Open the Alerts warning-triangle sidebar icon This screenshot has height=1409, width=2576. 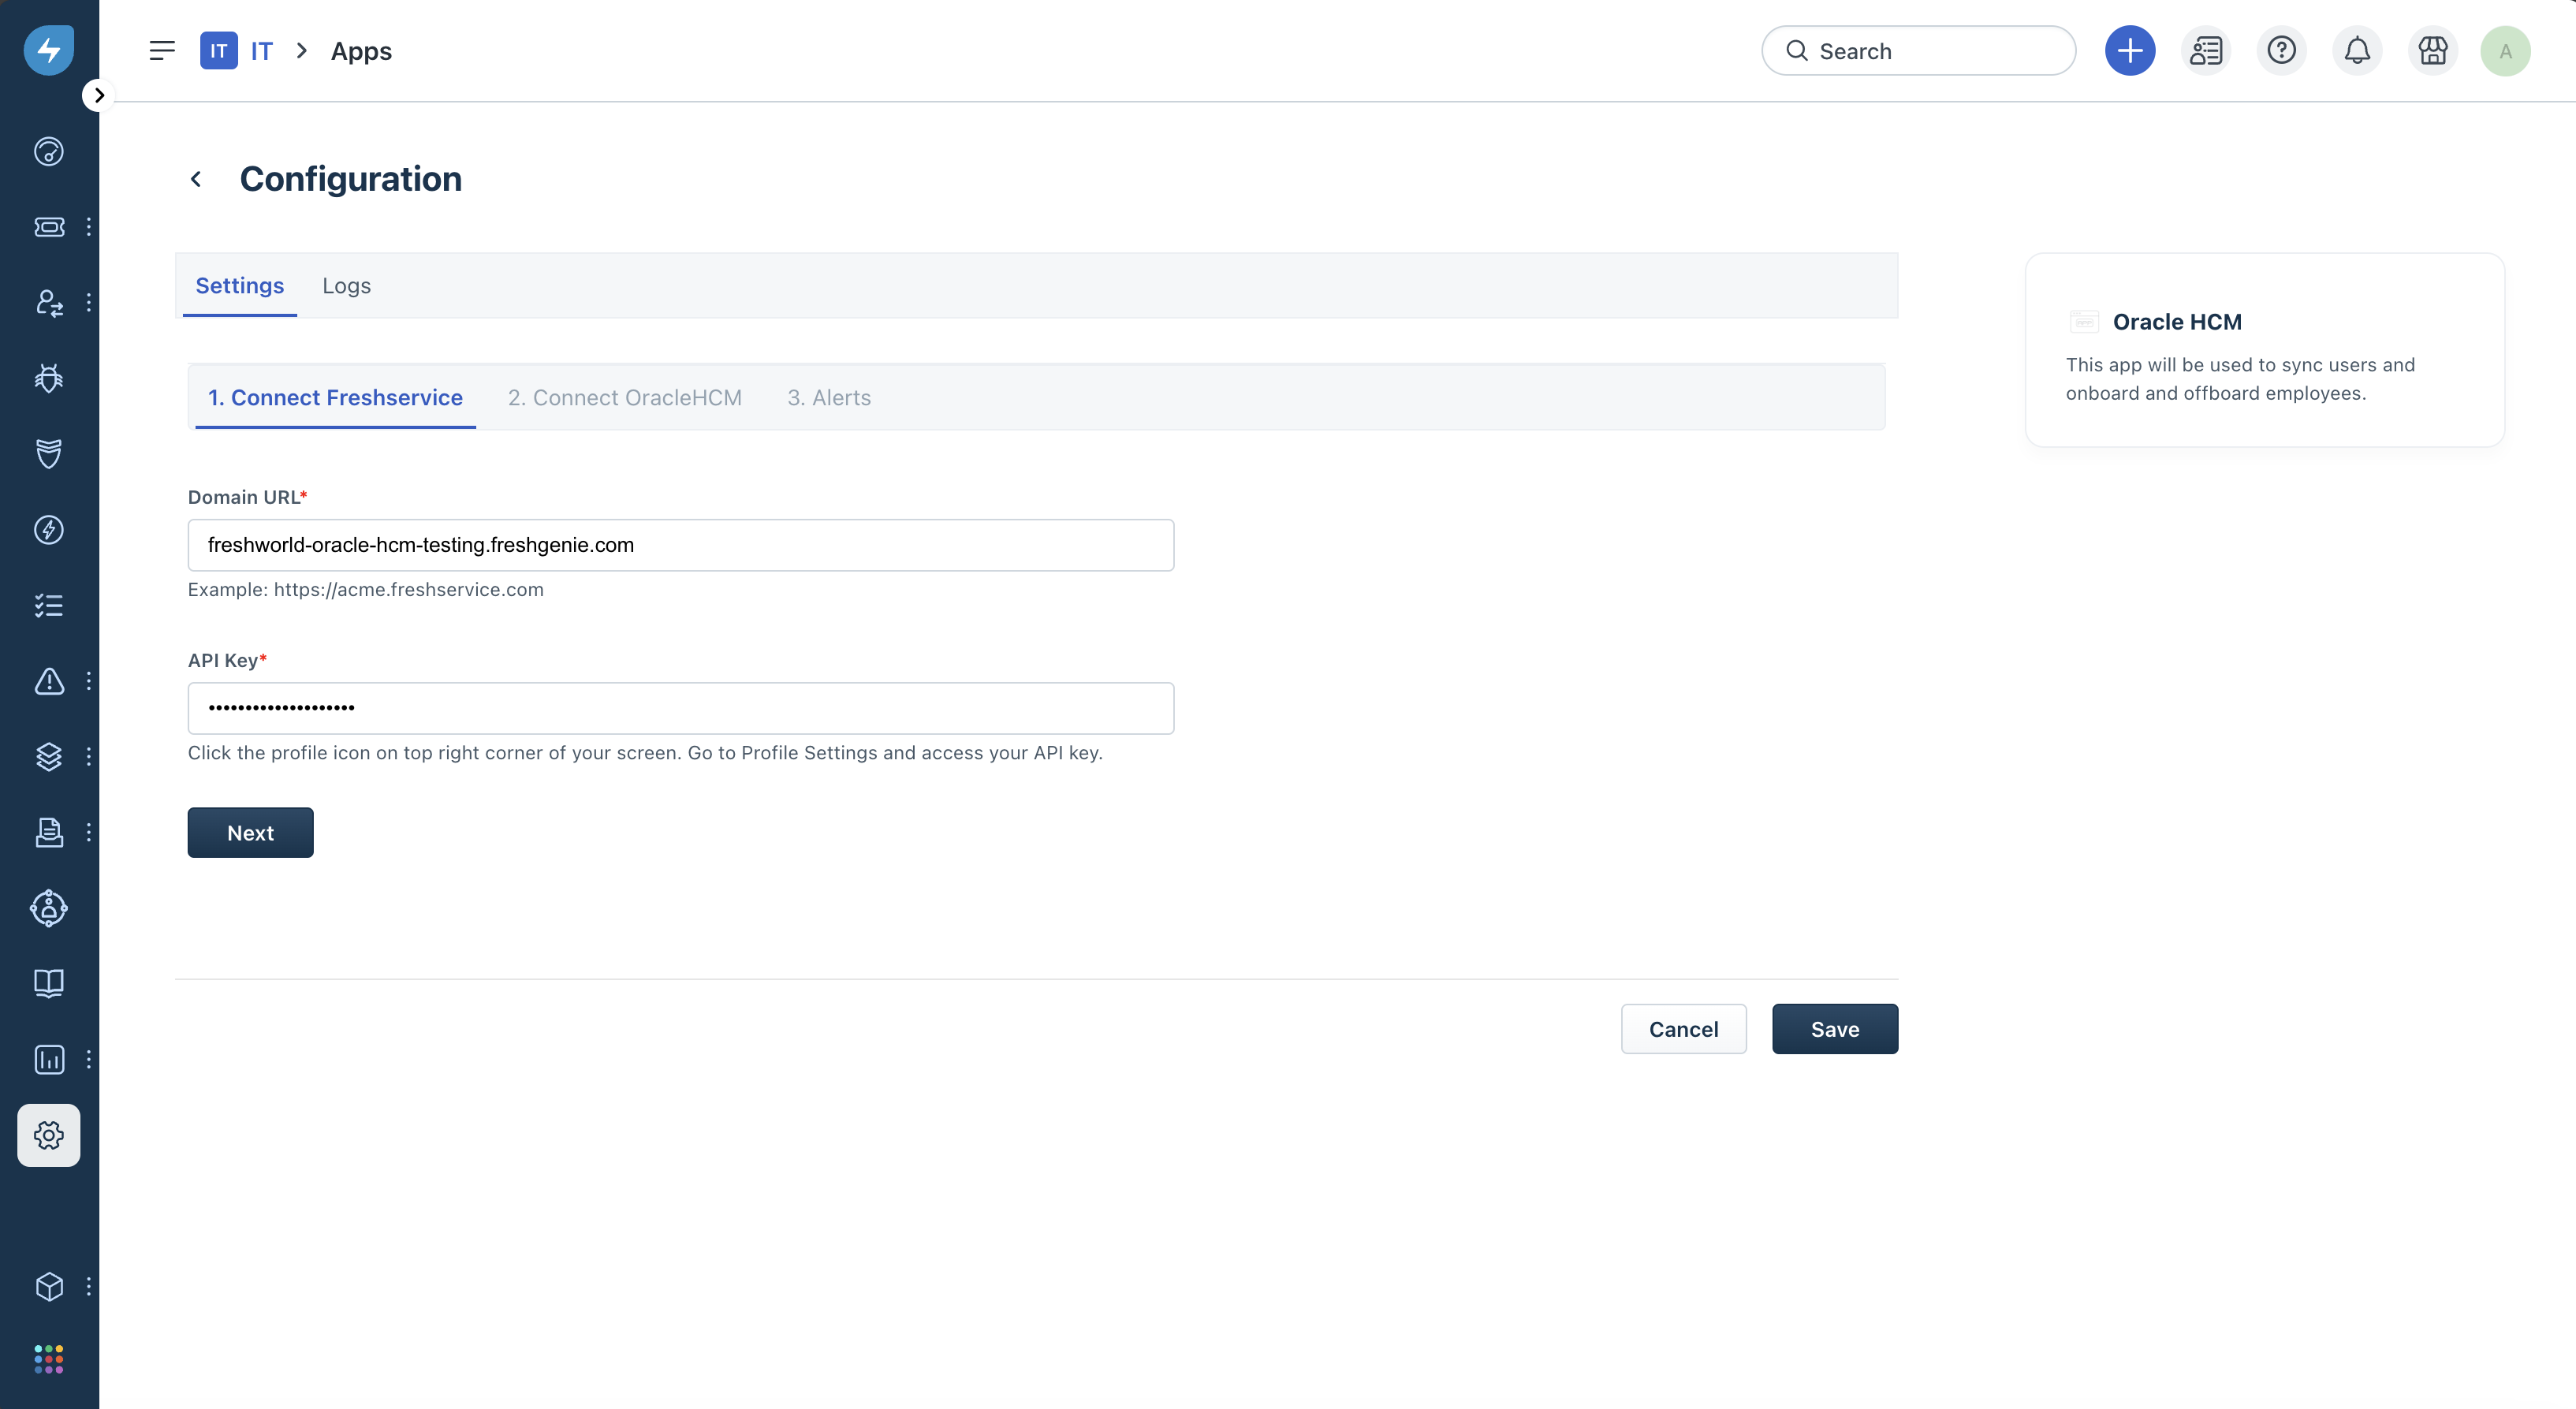(x=49, y=681)
